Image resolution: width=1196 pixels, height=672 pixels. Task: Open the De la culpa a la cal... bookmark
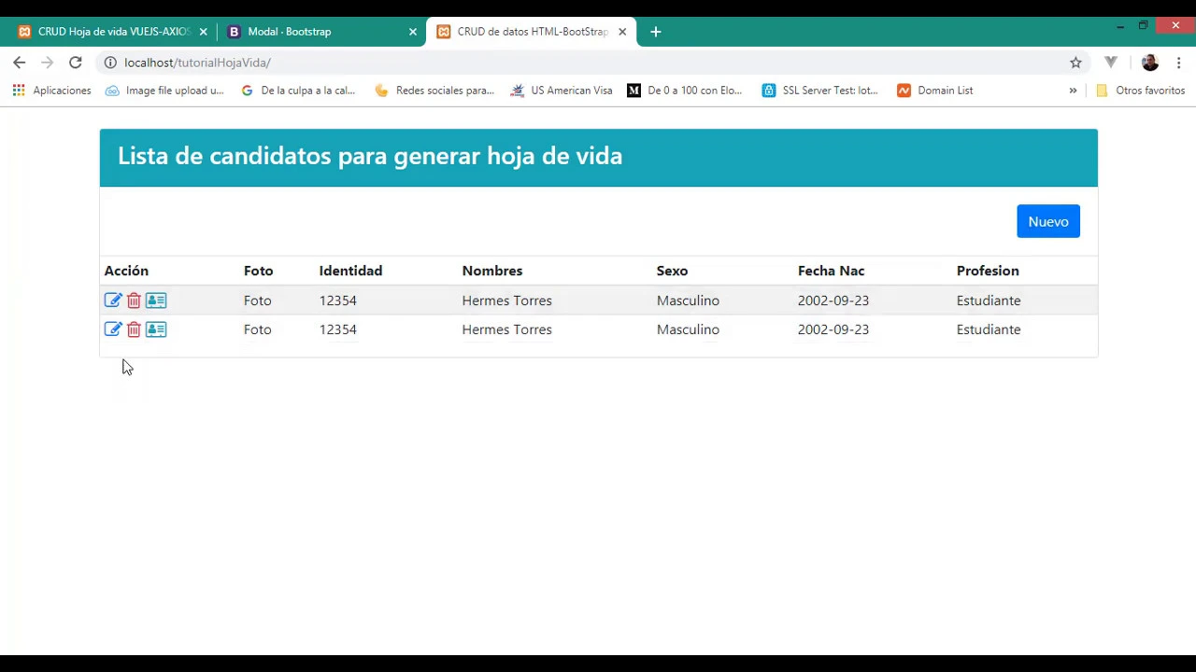point(298,91)
